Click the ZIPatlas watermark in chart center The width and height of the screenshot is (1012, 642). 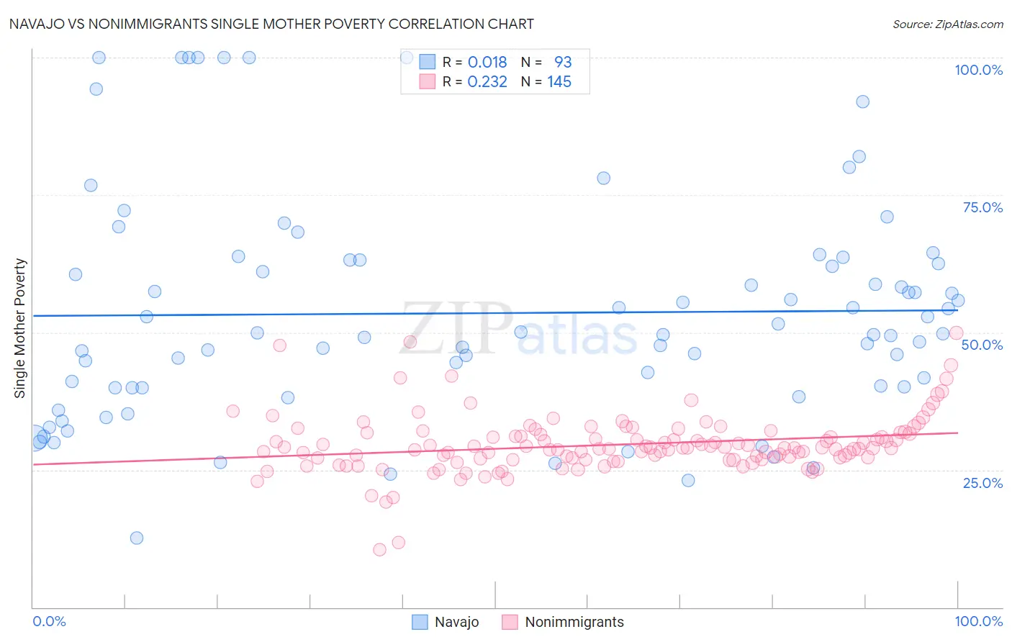pos(518,330)
